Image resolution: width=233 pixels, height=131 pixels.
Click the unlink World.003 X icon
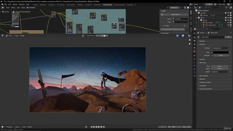click(x=231, y=37)
